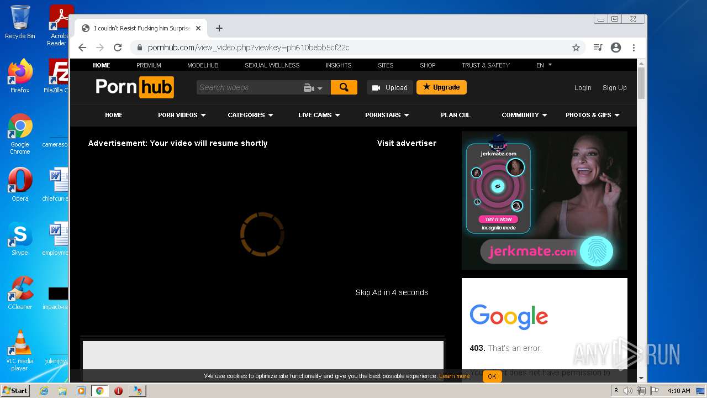The image size is (707, 398).
Task: Open a new Chrome tab
Action: (x=219, y=28)
